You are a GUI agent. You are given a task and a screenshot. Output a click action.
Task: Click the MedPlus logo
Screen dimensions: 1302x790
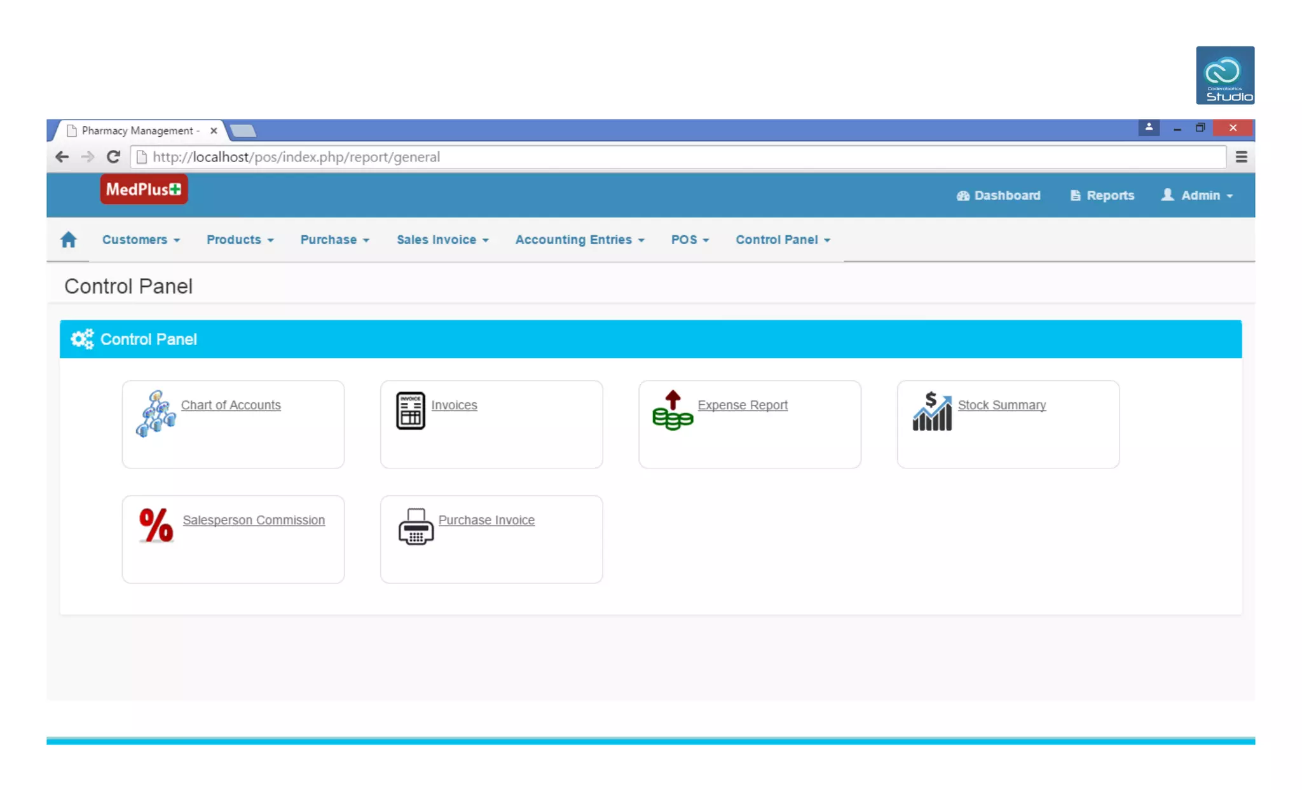144,189
